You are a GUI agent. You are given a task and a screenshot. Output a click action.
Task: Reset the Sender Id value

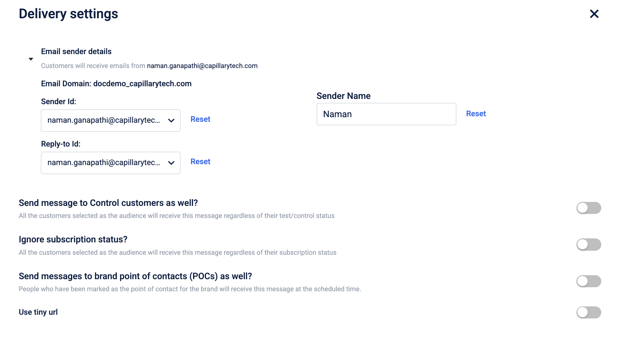(x=200, y=119)
